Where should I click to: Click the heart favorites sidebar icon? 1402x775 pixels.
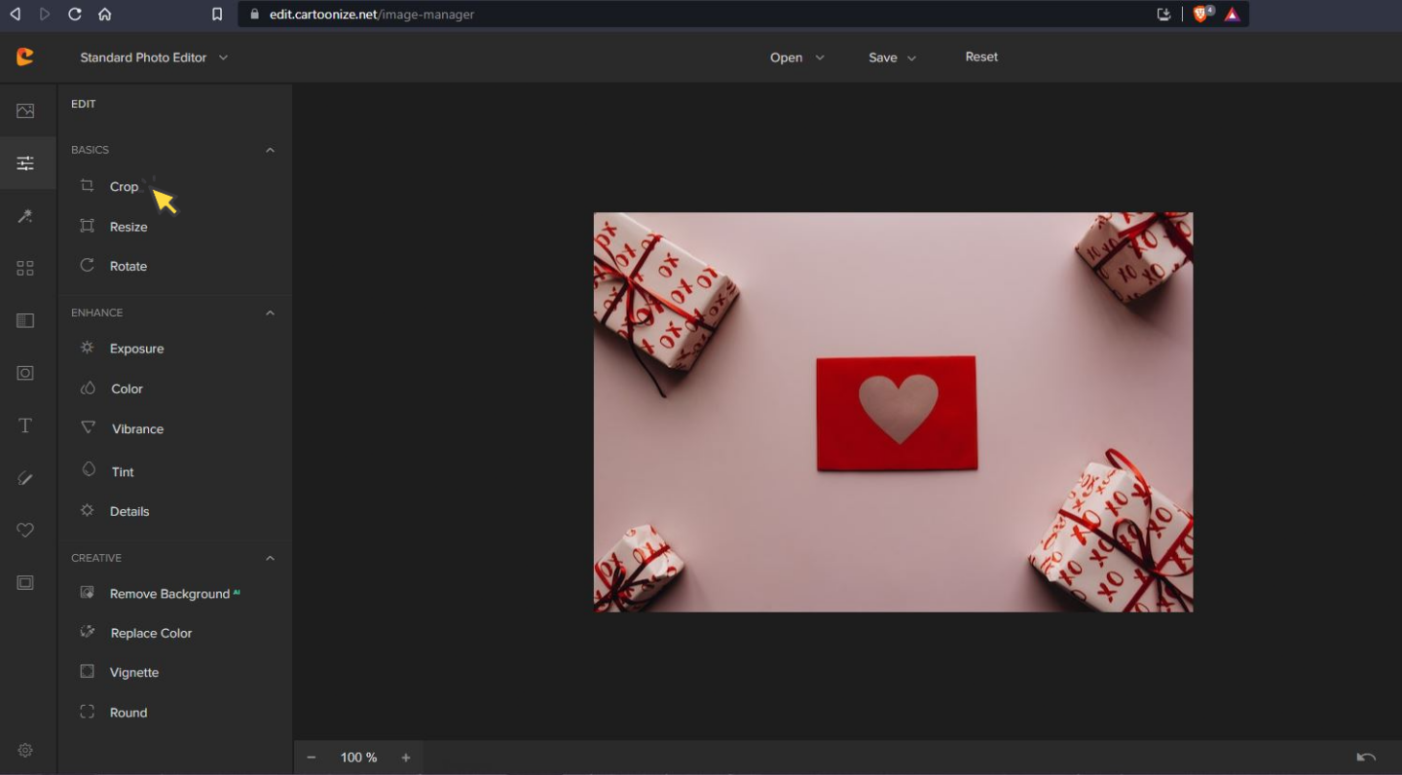pos(25,531)
